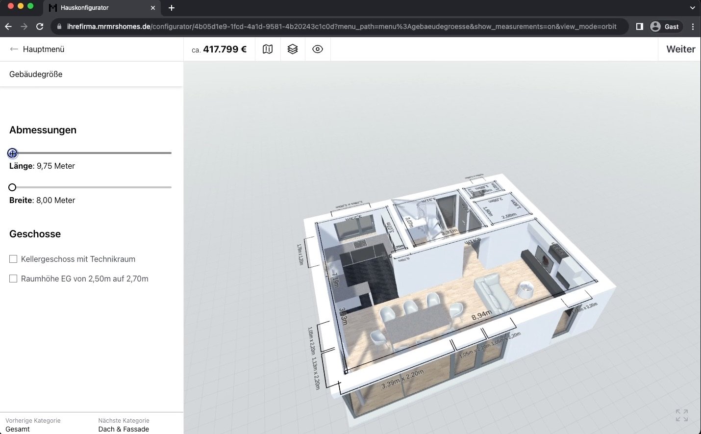The image size is (701, 434).
Task: Reload the page with browser refresh icon
Action: [x=40, y=26]
